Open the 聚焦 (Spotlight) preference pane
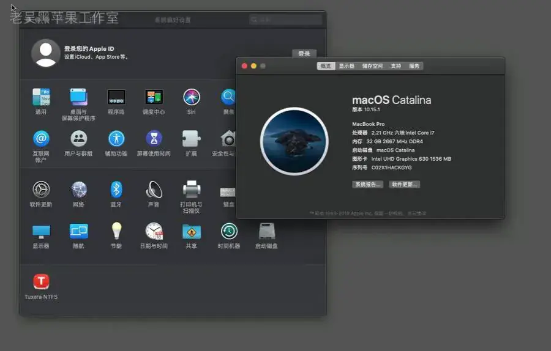The image size is (551, 351). [228, 97]
